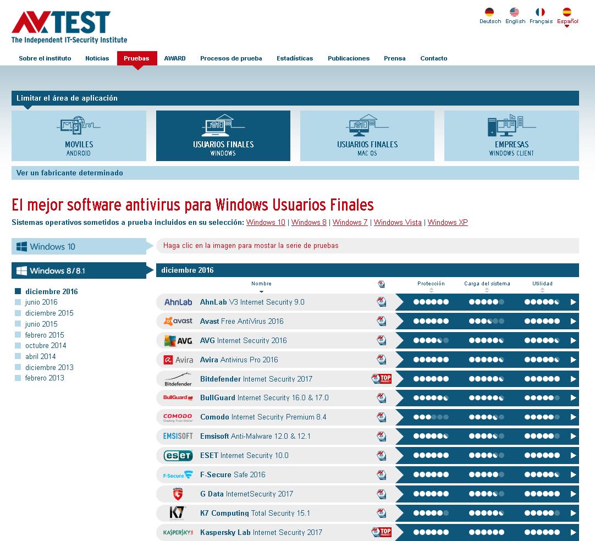This screenshot has width=595, height=541.
Task: Choose the Empresas Windows Client tile
Action: point(511,136)
